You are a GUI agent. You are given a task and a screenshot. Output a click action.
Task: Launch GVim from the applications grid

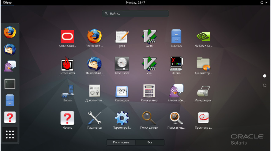point(149,37)
